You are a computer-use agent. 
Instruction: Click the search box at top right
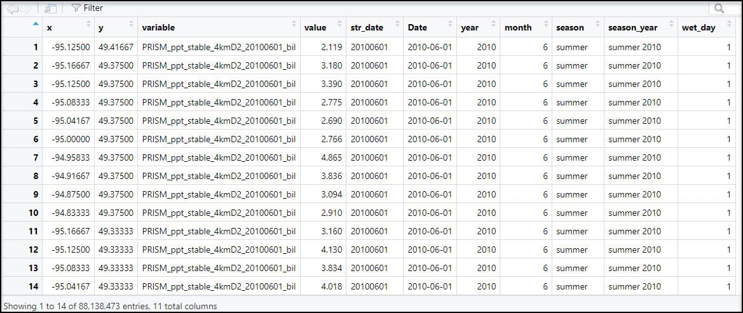(x=726, y=8)
